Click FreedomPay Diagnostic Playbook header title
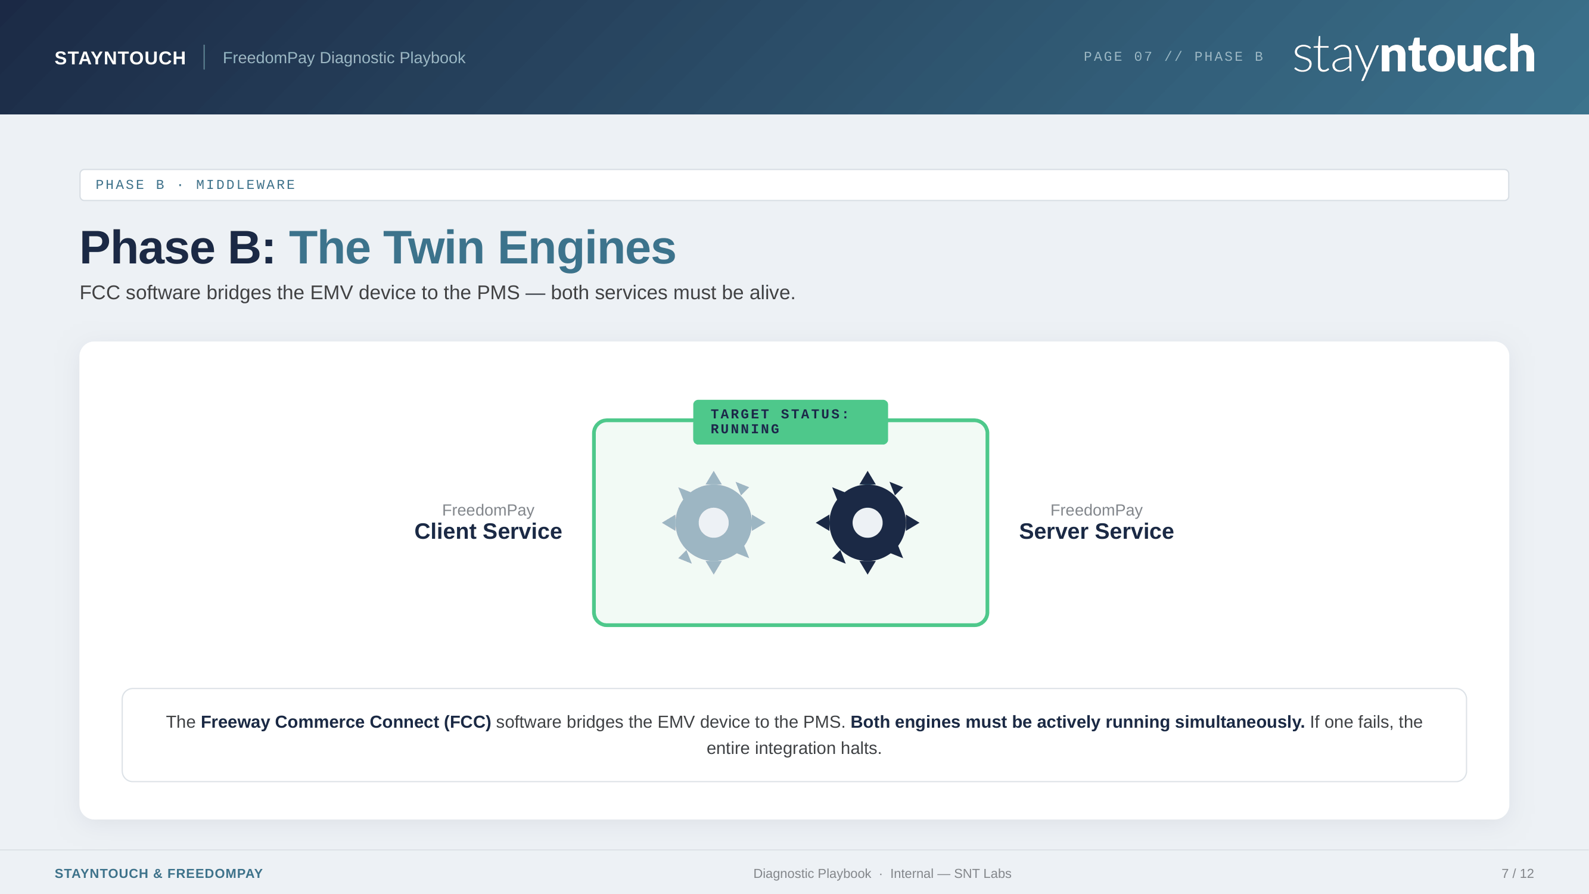Viewport: 1589px width, 894px height. pyautogui.click(x=344, y=58)
